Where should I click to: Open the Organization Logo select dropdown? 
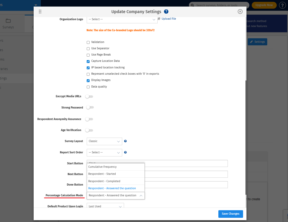click(122, 19)
